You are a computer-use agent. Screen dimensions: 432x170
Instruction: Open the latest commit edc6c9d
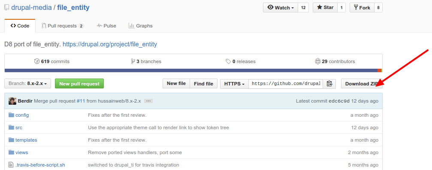click(339, 101)
